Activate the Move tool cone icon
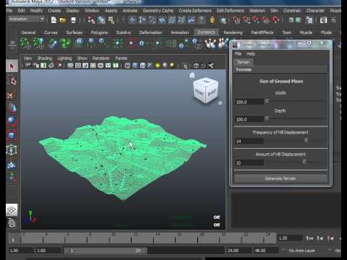Screen dimensions: 347x260 pos(12,108)
